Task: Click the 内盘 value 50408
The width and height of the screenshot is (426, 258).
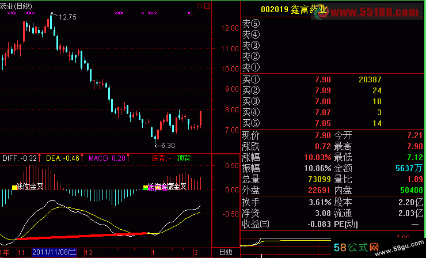Action: [x=412, y=190]
